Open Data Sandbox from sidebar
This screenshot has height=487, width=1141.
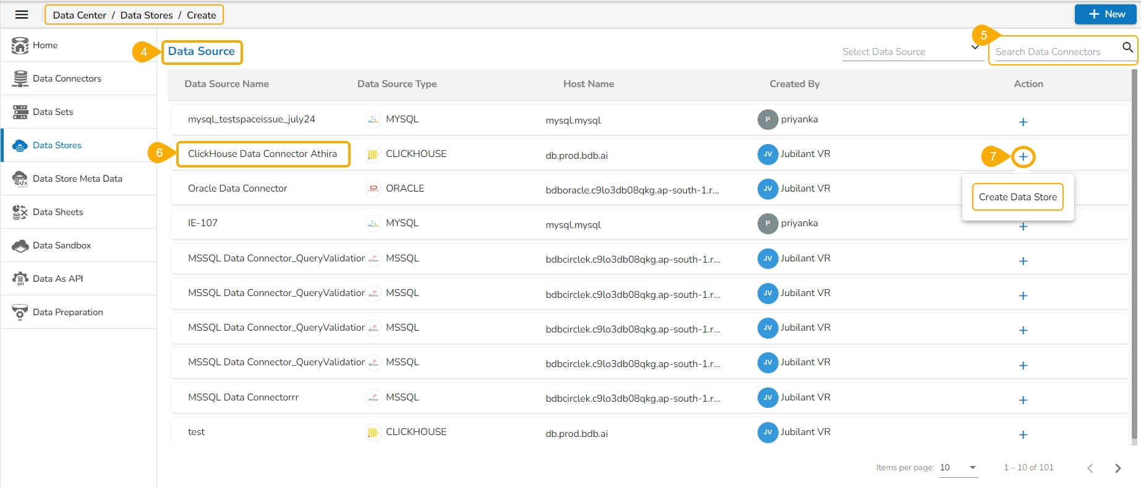click(x=62, y=245)
